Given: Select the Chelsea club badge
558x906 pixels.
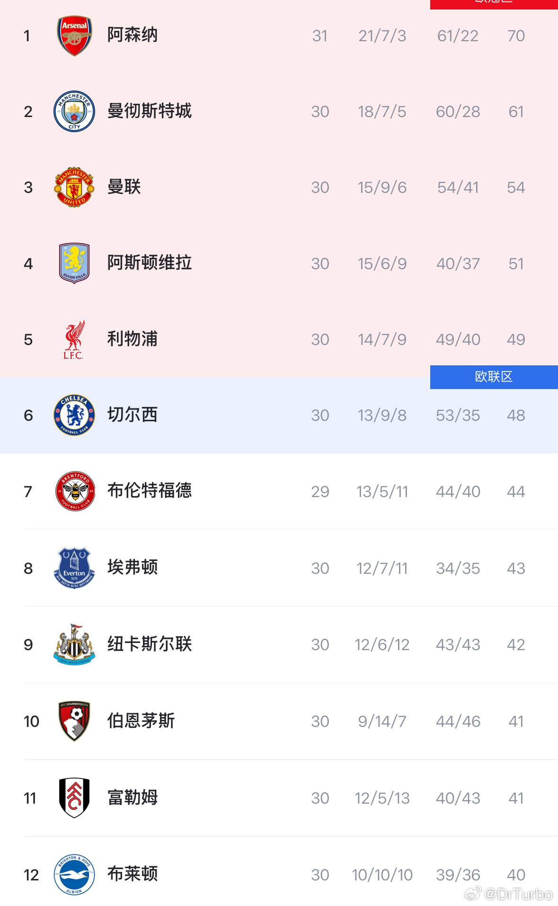Looking at the screenshot, I should (x=74, y=415).
